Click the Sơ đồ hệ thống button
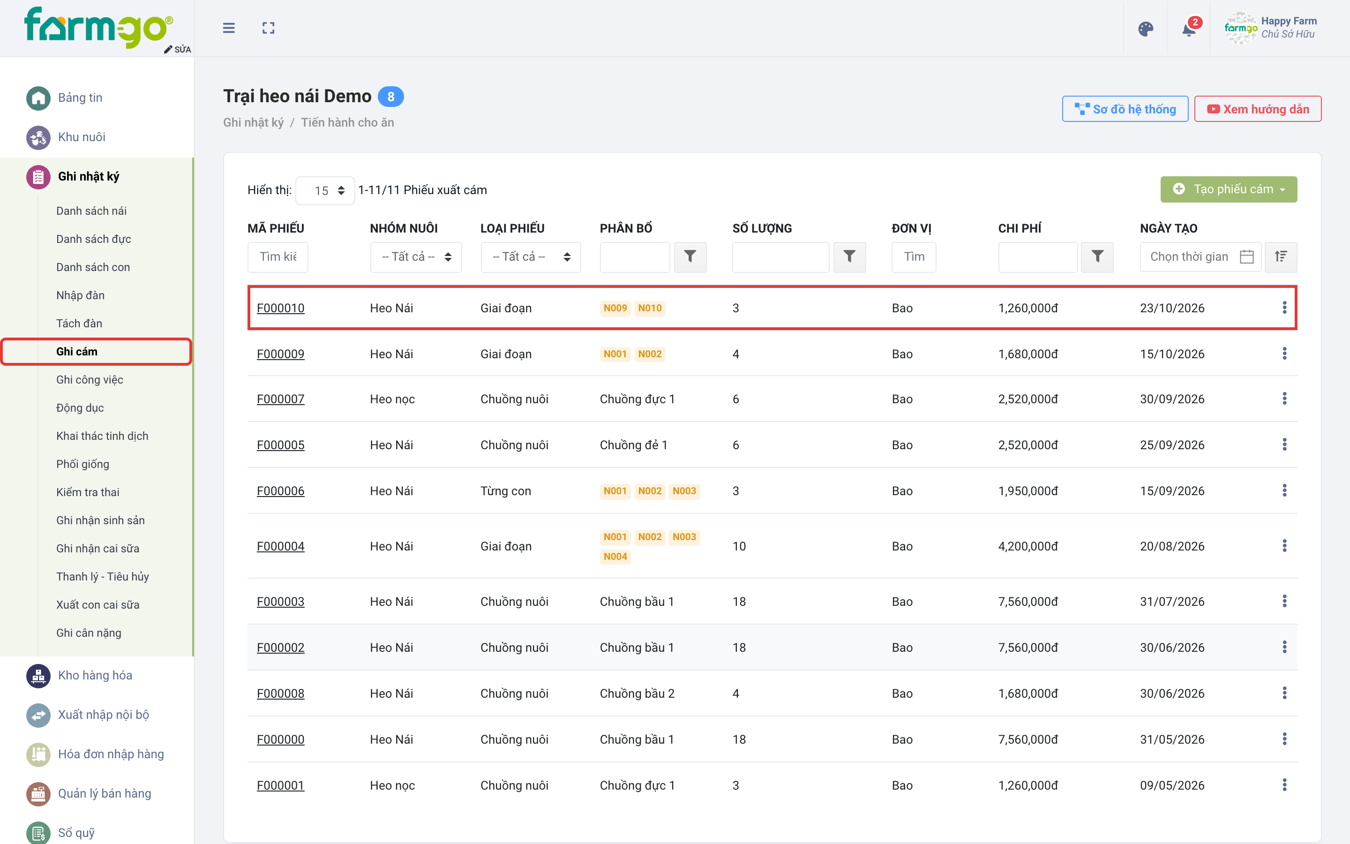Screen dimensions: 1350x844 click(1125, 109)
